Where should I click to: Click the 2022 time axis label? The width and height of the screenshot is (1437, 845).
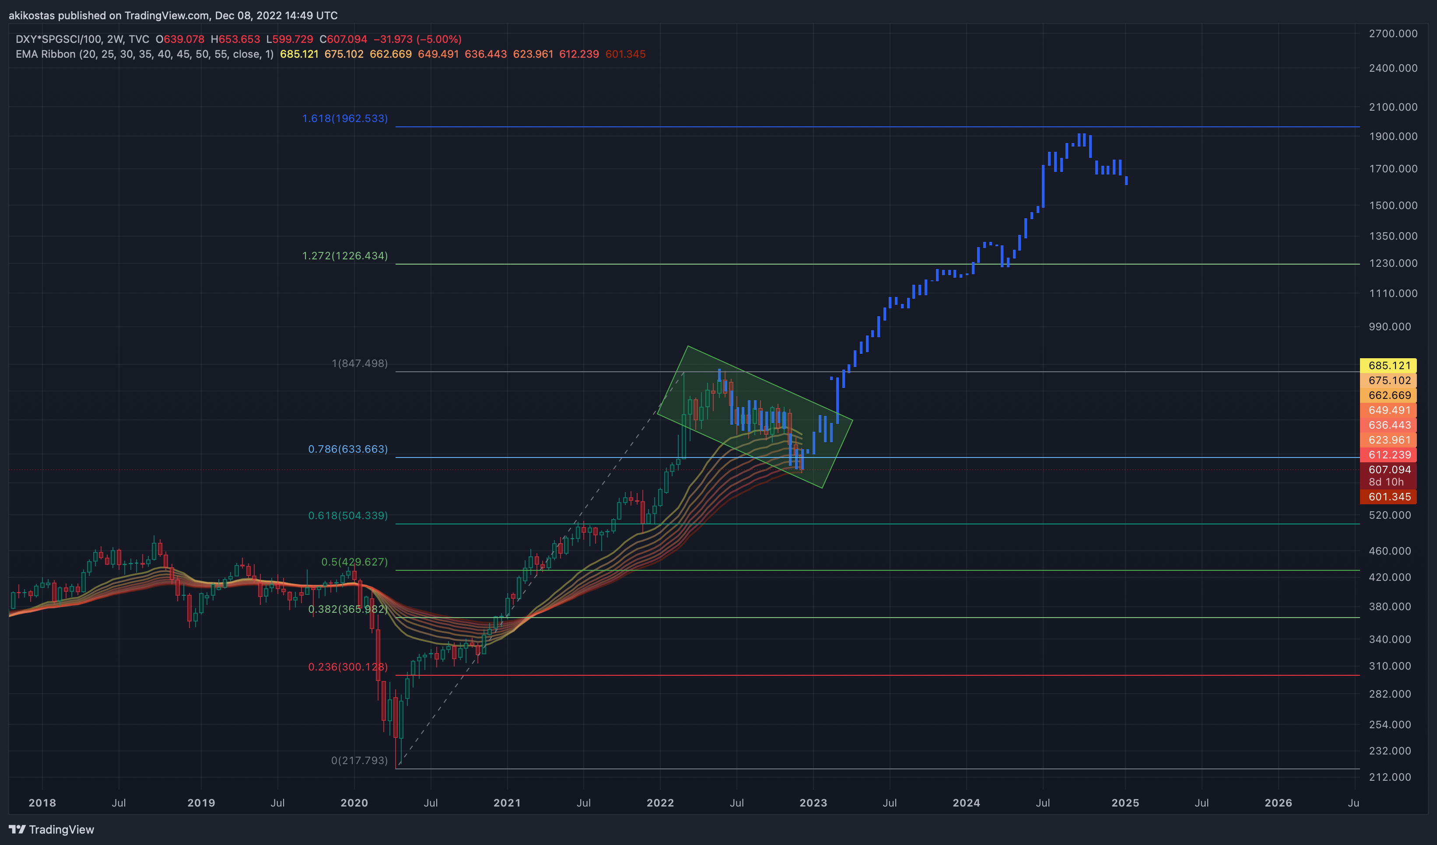point(660,803)
